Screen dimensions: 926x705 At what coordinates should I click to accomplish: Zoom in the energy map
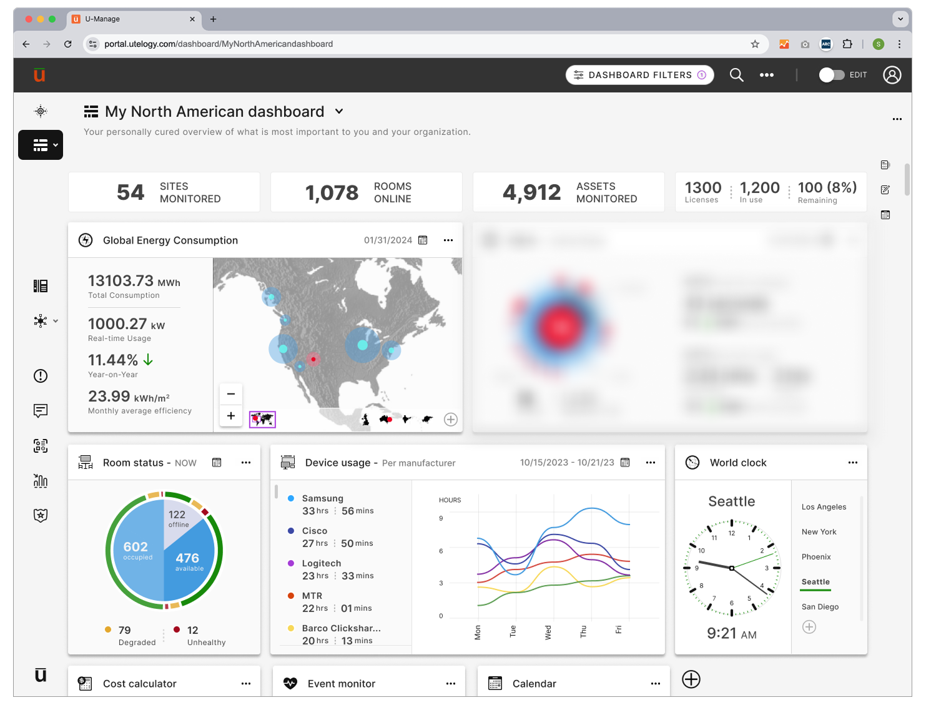click(231, 416)
